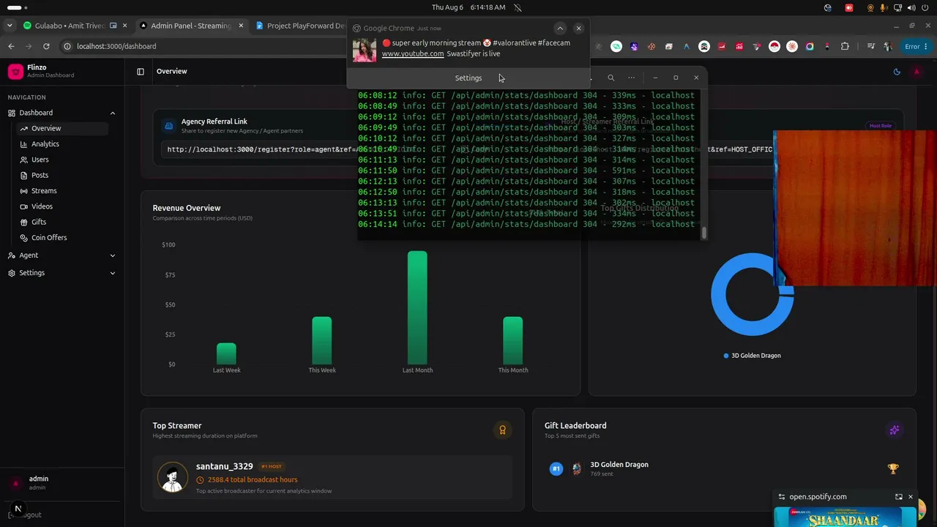Open the Users sidebar item
The height and width of the screenshot is (527, 937).
tap(62, 160)
